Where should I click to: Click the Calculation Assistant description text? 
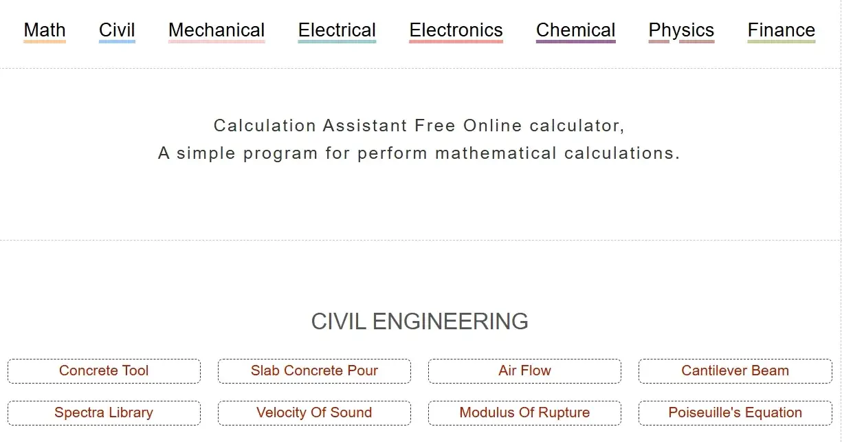(x=420, y=140)
